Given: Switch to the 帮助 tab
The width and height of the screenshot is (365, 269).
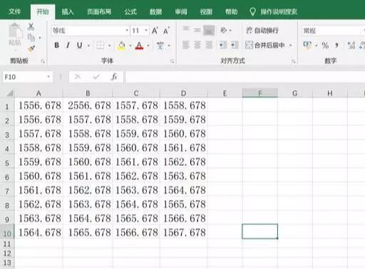Looking at the screenshot, I should pyautogui.click(x=232, y=11).
